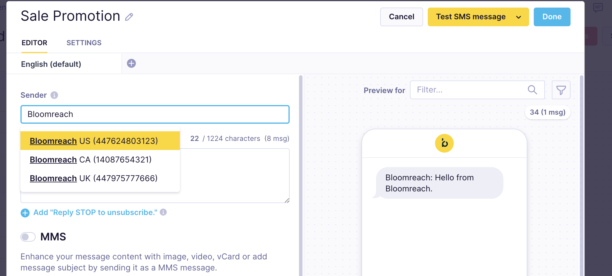Click the Done button

[x=552, y=17]
